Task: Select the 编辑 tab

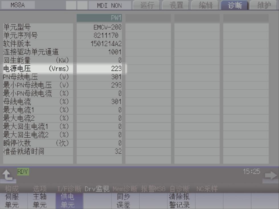Action: click(205, 5)
